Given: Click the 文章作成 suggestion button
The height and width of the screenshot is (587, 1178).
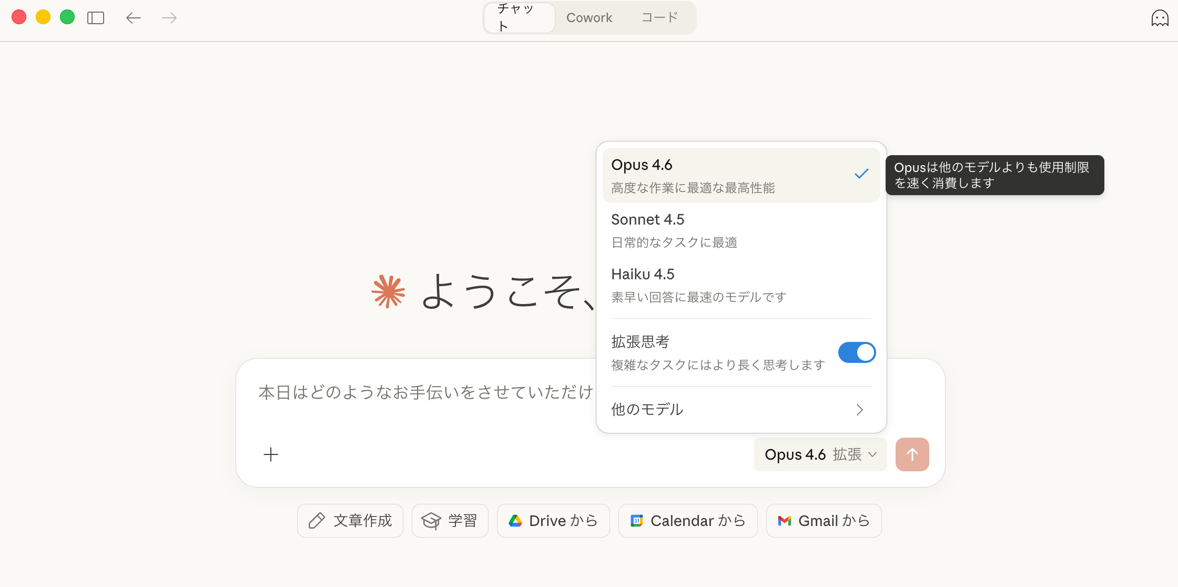Looking at the screenshot, I should pos(350,521).
